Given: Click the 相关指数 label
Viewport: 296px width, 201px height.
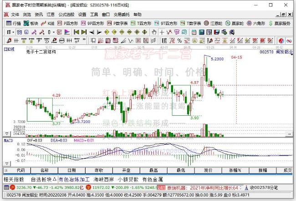Looking at the screenshot, I should point(14,179).
